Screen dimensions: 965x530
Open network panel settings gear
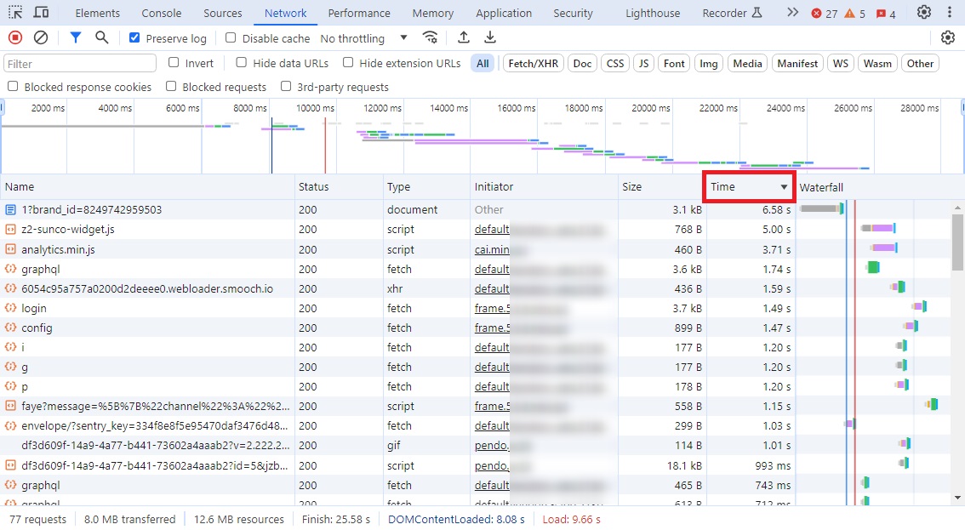[x=948, y=37]
